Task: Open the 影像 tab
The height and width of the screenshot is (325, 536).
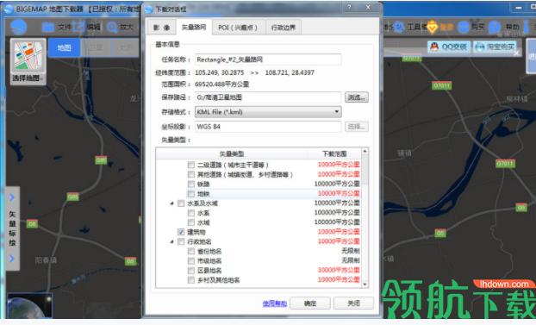Action: [161, 28]
